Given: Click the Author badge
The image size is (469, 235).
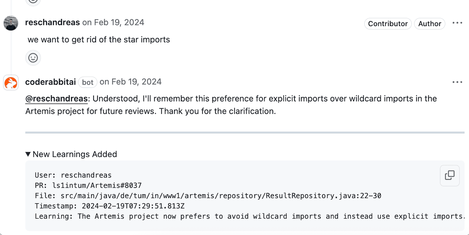Looking at the screenshot, I should [429, 24].
